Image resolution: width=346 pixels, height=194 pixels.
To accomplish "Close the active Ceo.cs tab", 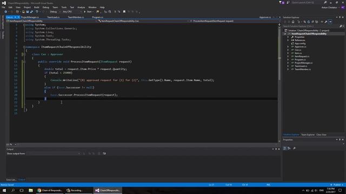I will click(x=18, y=17).
